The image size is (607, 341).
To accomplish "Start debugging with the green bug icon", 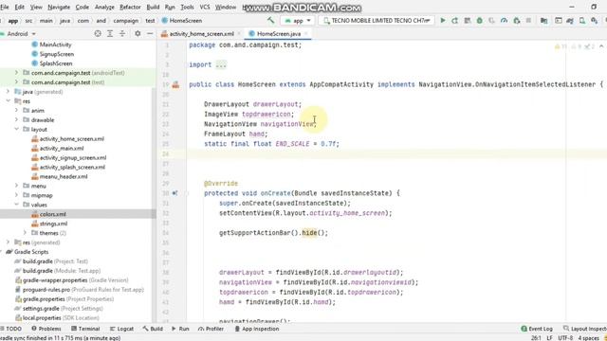I will (480, 21).
